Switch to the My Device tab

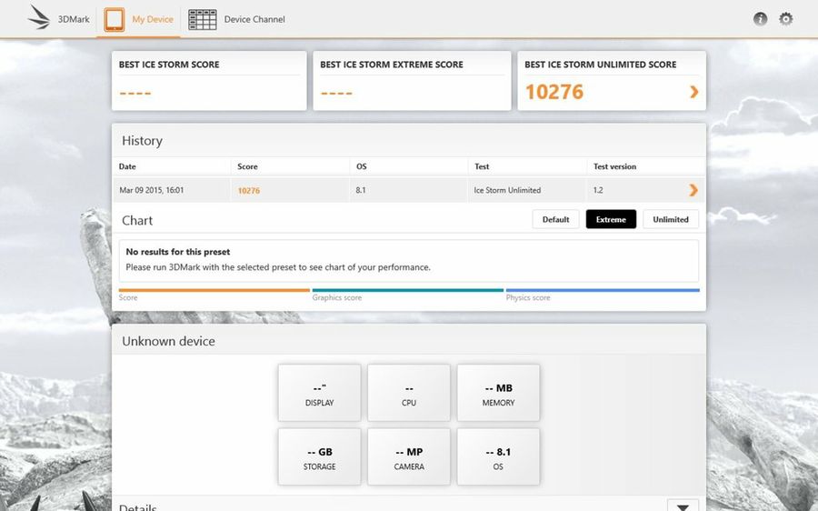click(x=153, y=19)
